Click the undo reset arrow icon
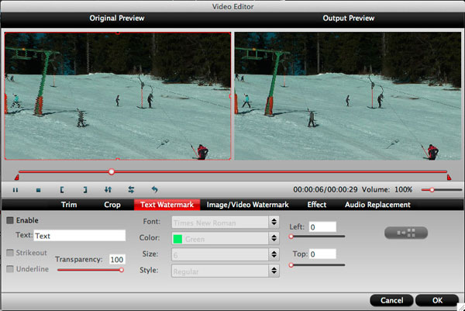The width and height of the screenshot is (465, 311). point(154,189)
